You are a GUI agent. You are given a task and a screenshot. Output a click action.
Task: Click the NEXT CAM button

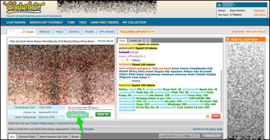[255, 32]
